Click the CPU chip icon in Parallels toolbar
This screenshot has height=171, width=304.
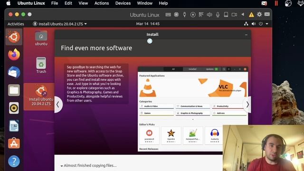[176, 15]
